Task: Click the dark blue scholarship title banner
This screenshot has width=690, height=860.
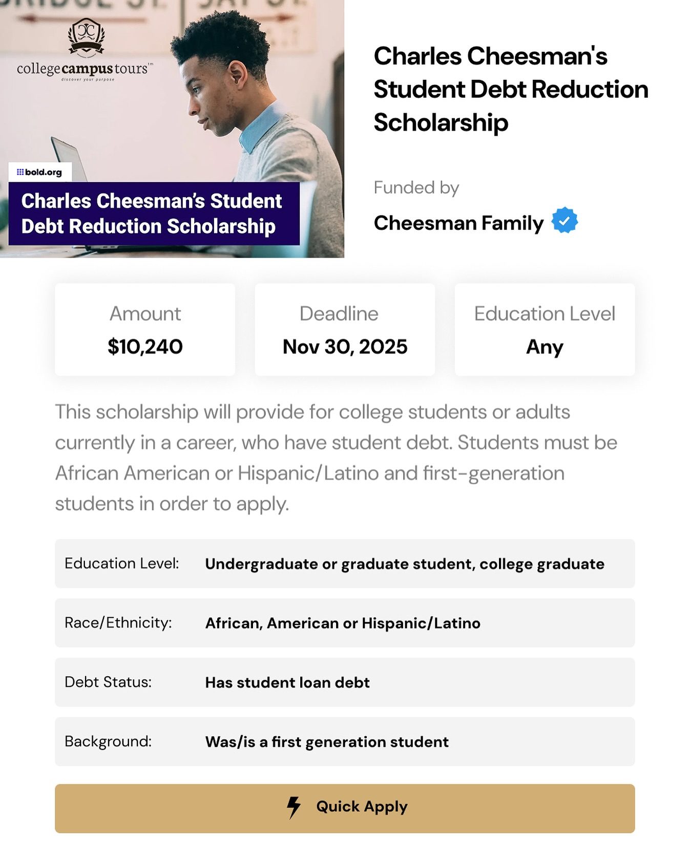Action: tap(154, 214)
